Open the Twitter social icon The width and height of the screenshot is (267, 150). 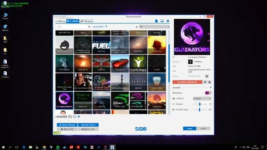(141, 129)
